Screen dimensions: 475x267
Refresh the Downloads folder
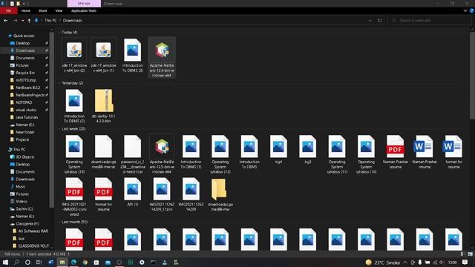coord(379,21)
